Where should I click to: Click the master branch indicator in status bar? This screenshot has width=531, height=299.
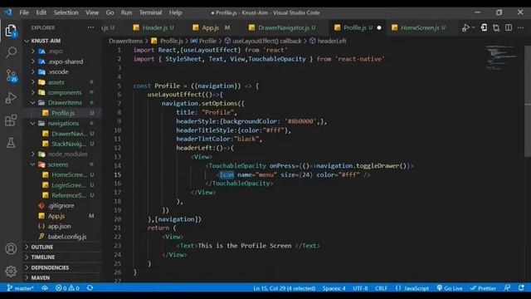(21, 288)
